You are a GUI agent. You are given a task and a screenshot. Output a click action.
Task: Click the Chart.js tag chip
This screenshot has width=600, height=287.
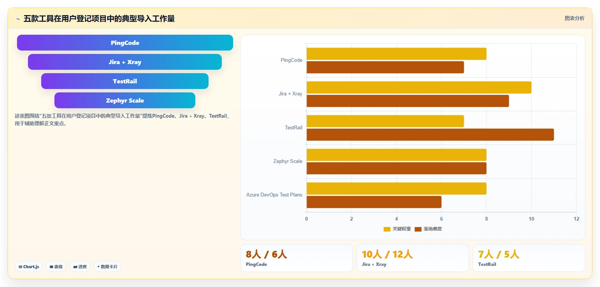coord(29,267)
